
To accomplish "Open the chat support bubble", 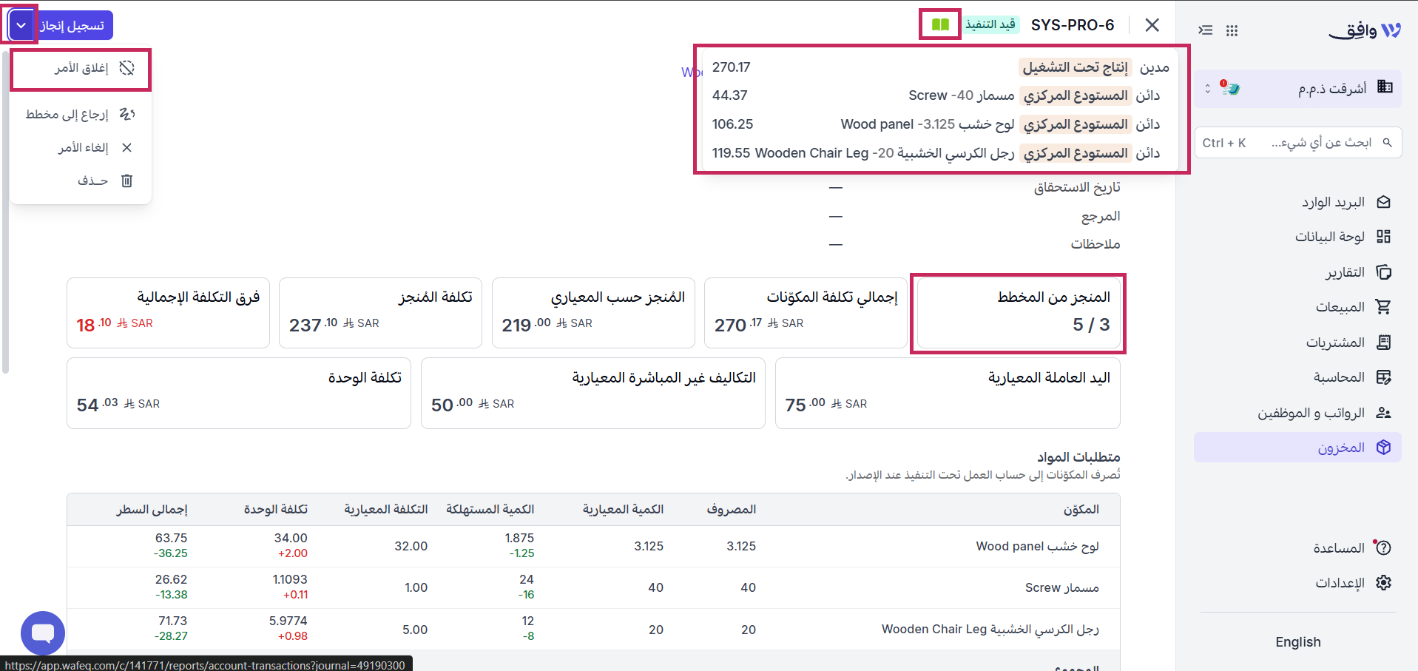I will click(43, 633).
